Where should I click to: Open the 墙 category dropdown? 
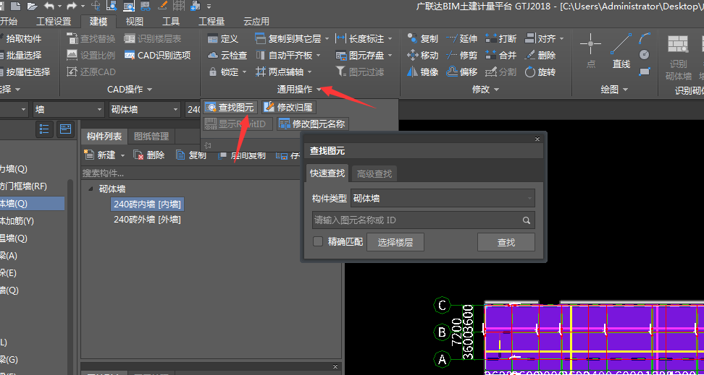[69, 110]
